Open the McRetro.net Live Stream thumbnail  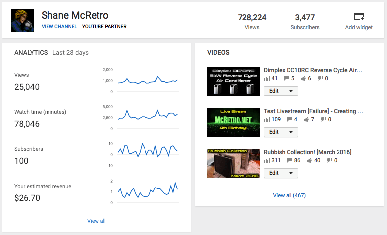tap(234, 122)
